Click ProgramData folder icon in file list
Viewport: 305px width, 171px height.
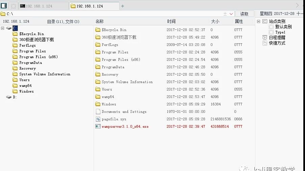[x=98, y=67]
